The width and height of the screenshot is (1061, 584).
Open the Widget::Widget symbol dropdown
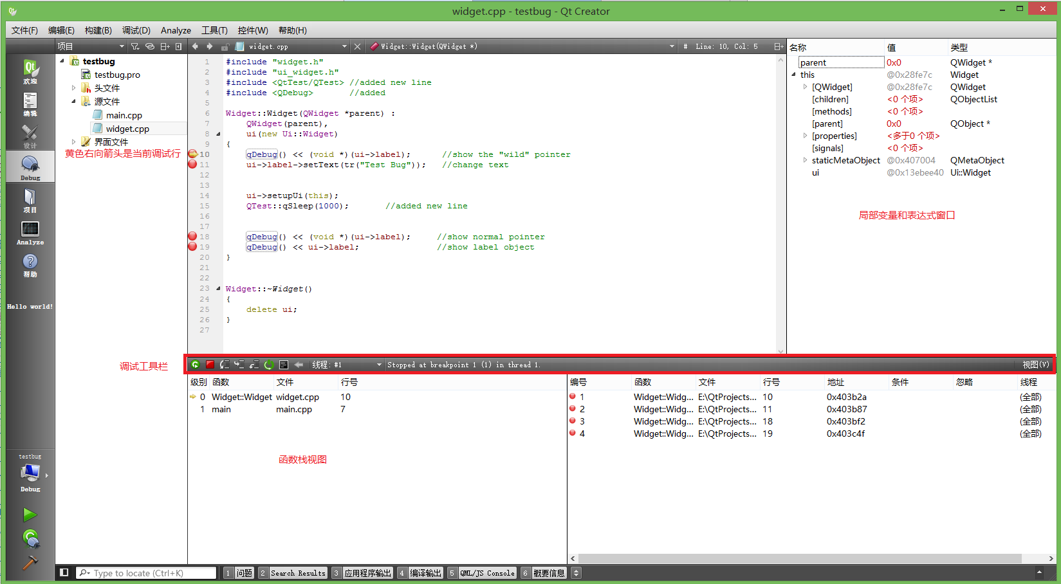tap(522, 46)
